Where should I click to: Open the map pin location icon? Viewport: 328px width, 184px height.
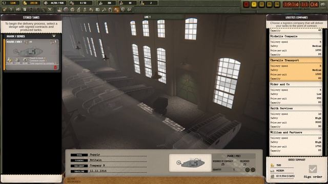coord(123,10)
